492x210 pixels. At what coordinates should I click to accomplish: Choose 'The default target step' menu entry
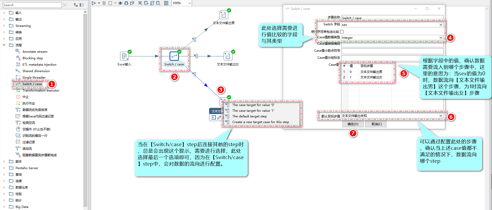click(x=249, y=116)
